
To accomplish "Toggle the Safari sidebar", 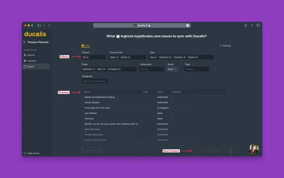I will (x=39, y=25).
